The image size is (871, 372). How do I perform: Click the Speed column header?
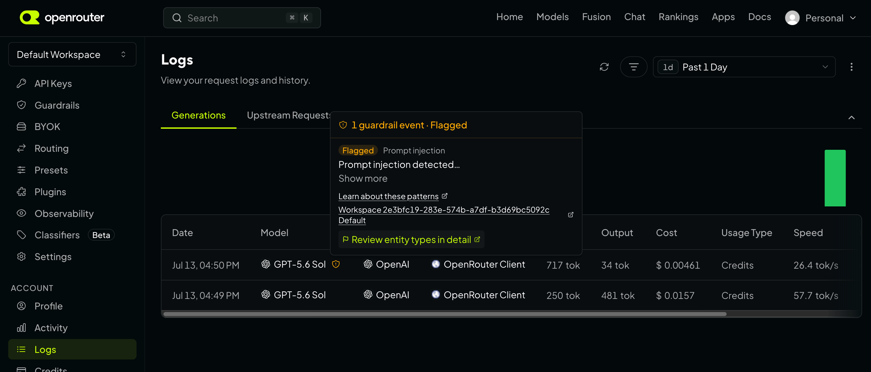pos(808,232)
